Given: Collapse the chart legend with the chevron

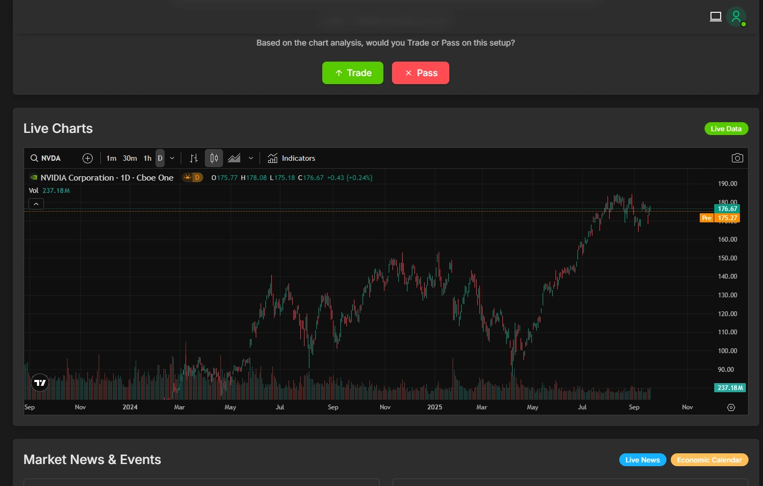Looking at the screenshot, I should [36, 204].
